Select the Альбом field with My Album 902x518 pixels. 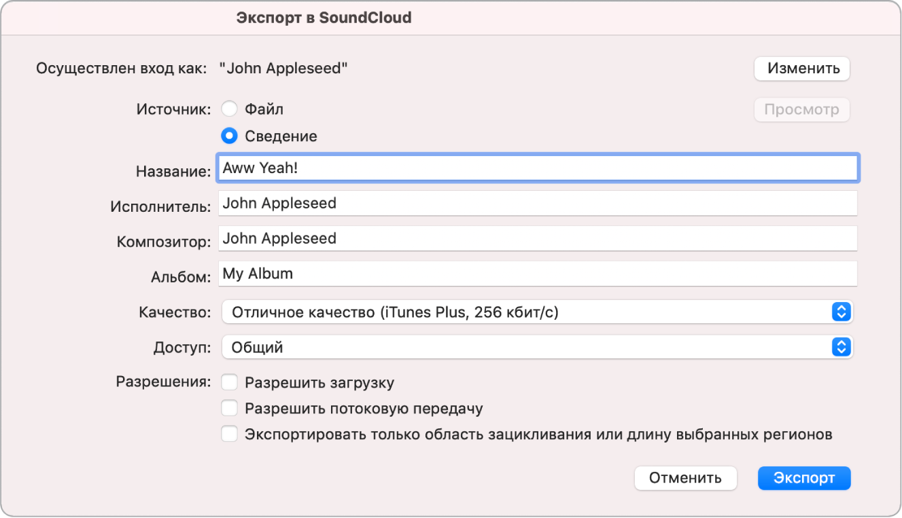point(537,274)
